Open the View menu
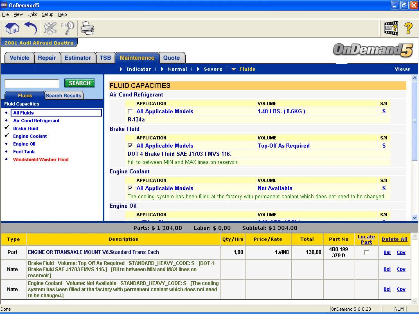This screenshot has height=314, width=419. (18, 14)
